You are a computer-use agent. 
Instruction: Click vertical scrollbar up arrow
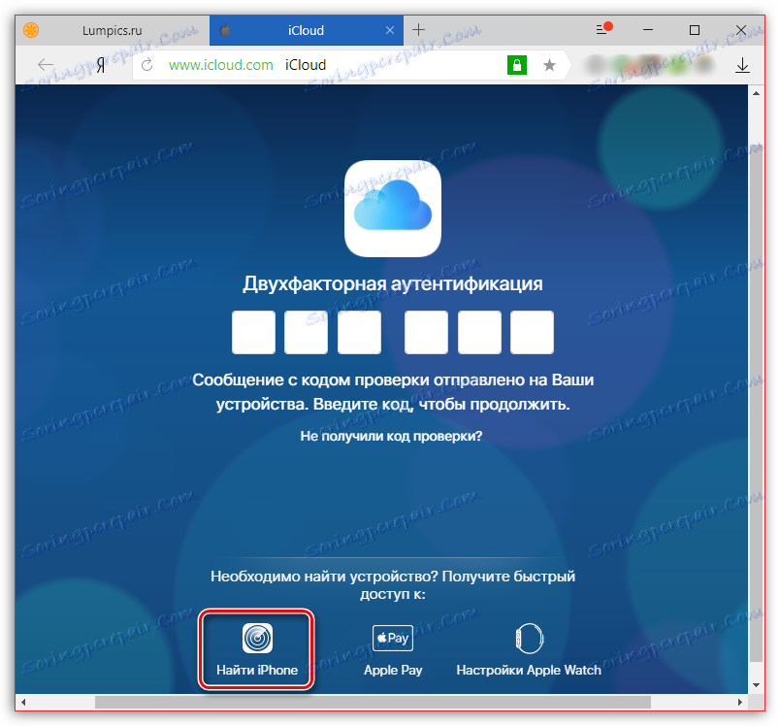tap(756, 93)
